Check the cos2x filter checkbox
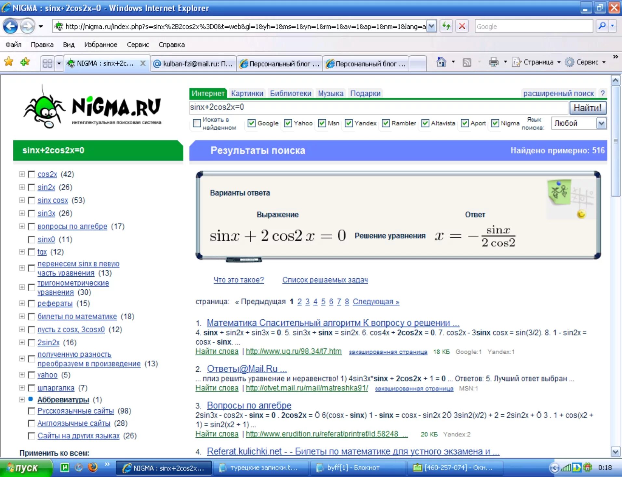This screenshot has width=622, height=477. [32, 174]
